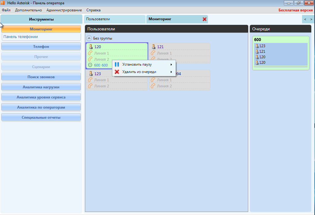Image resolution: width=315 pixels, height=215 pixels.
Task: Click the phone icon for Линия 1 under user 120
Action: pos(90,53)
